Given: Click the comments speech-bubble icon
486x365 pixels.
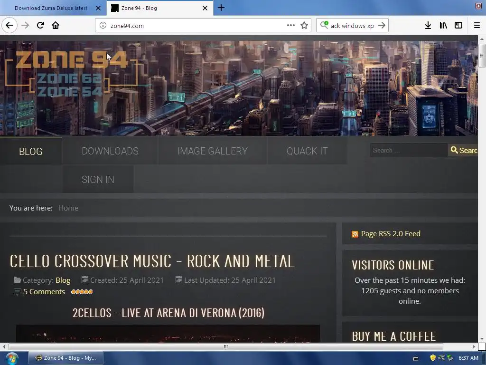Looking at the screenshot, I should (x=18, y=292).
